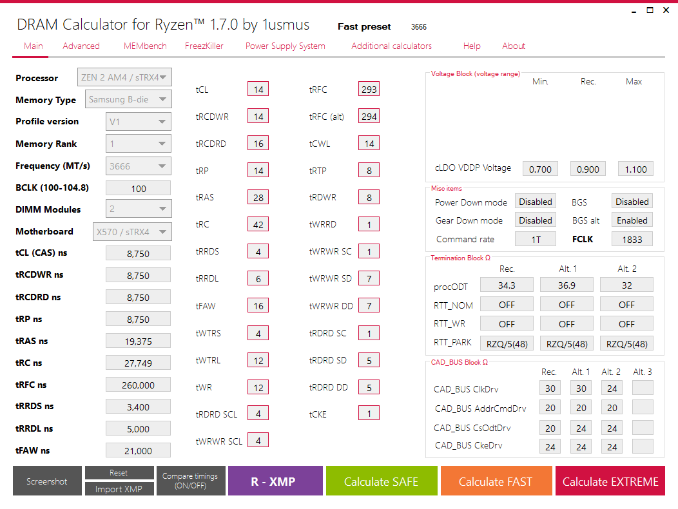Switch to FreezKiller tab
Screen dimensions: 678x509
[204, 46]
